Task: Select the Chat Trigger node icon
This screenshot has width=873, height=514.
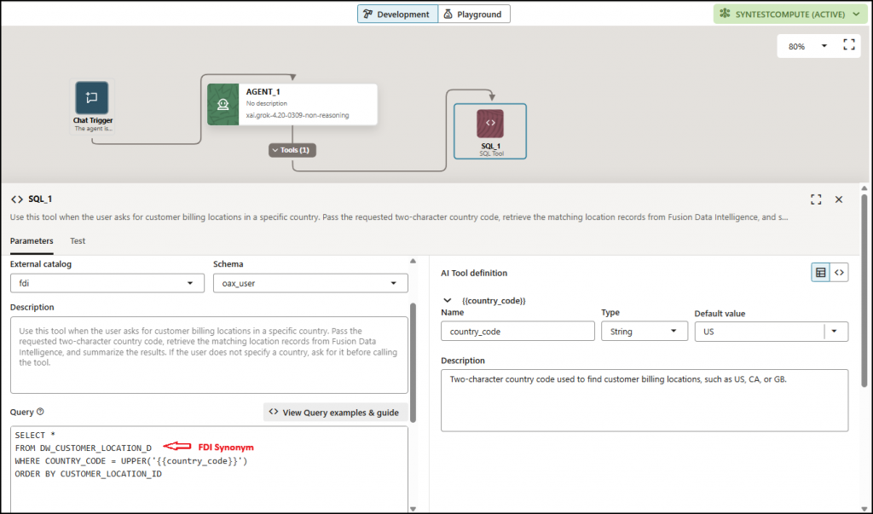Action: [x=92, y=97]
